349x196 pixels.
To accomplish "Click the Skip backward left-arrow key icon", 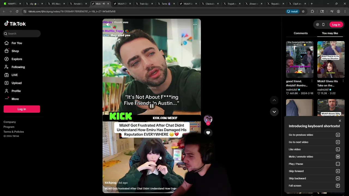I will [x=338, y=178].
